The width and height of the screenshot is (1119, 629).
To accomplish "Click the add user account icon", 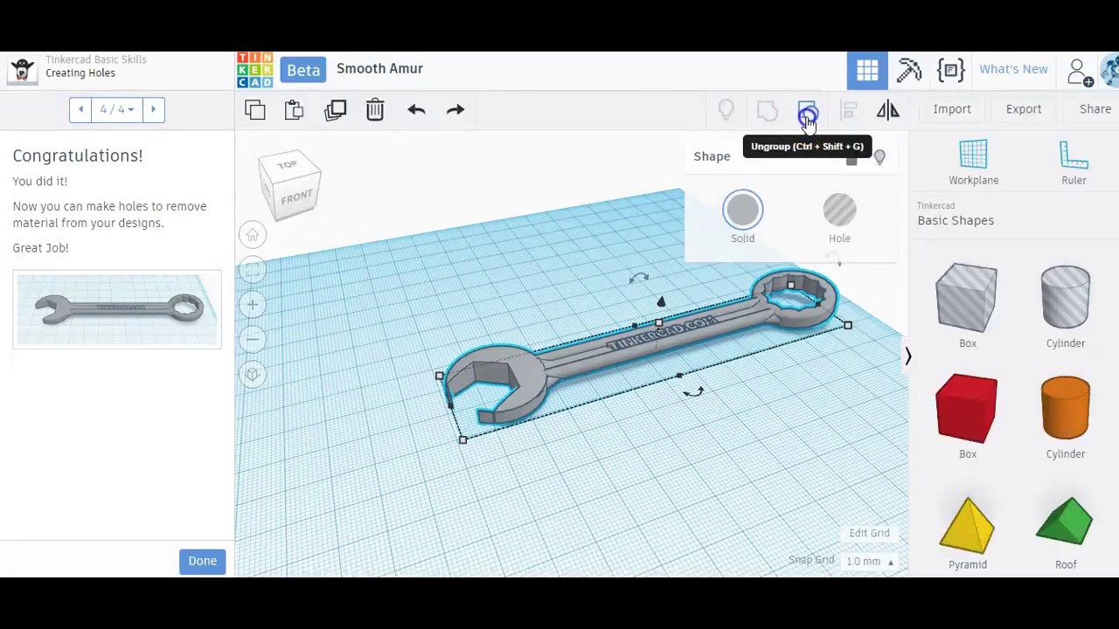I will click(1079, 72).
